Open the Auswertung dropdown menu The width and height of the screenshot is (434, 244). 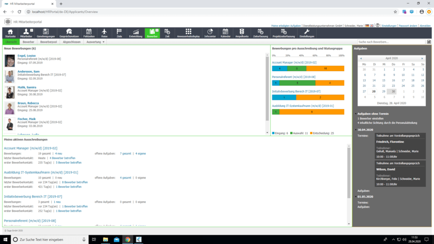pyautogui.click(x=96, y=42)
